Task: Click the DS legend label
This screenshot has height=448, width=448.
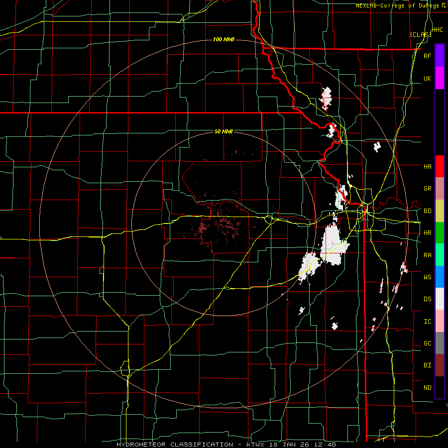Action: (x=427, y=299)
